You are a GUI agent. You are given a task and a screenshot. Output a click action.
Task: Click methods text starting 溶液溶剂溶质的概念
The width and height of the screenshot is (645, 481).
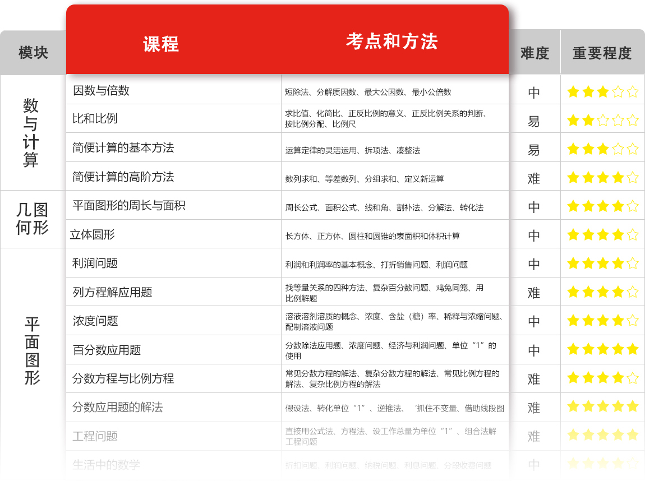point(394,321)
